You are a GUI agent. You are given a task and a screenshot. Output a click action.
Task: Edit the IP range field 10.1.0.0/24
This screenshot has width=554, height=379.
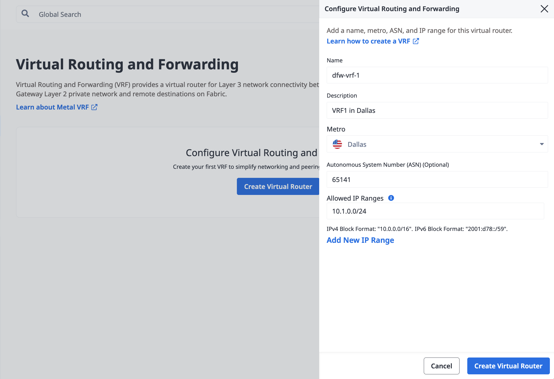coord(435,211)
